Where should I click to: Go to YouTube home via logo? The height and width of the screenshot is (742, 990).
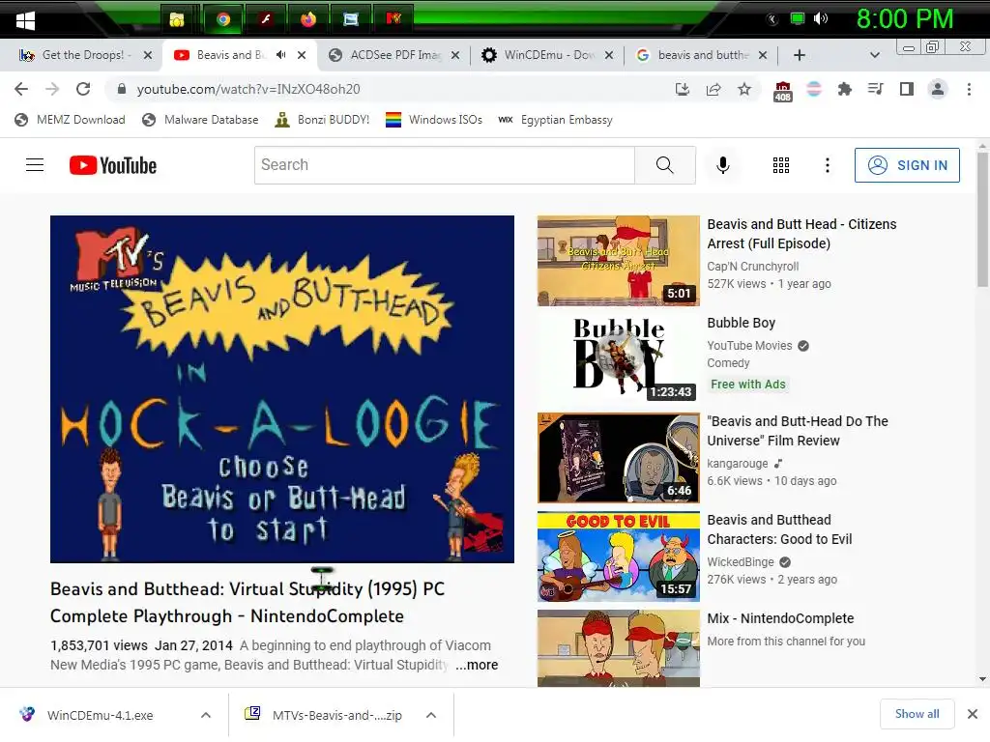click(x=113, y=165)
